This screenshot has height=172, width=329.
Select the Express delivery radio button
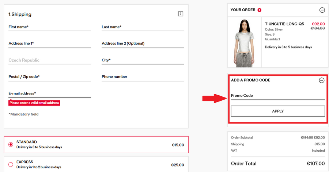(x=11, y=164)
